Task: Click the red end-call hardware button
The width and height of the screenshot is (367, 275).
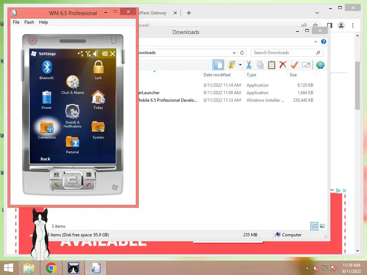Action: [x=89, y=185]
